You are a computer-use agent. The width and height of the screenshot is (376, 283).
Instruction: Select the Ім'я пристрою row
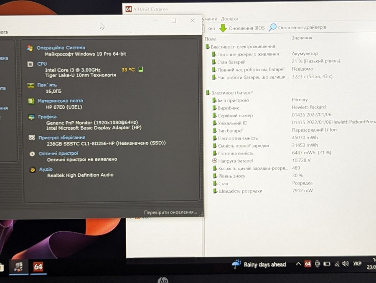(x=260, y=100)
